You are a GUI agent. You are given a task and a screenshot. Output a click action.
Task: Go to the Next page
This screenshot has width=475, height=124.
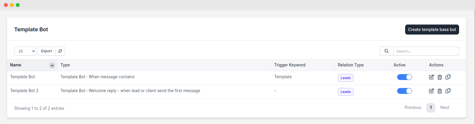coord(445,107)
